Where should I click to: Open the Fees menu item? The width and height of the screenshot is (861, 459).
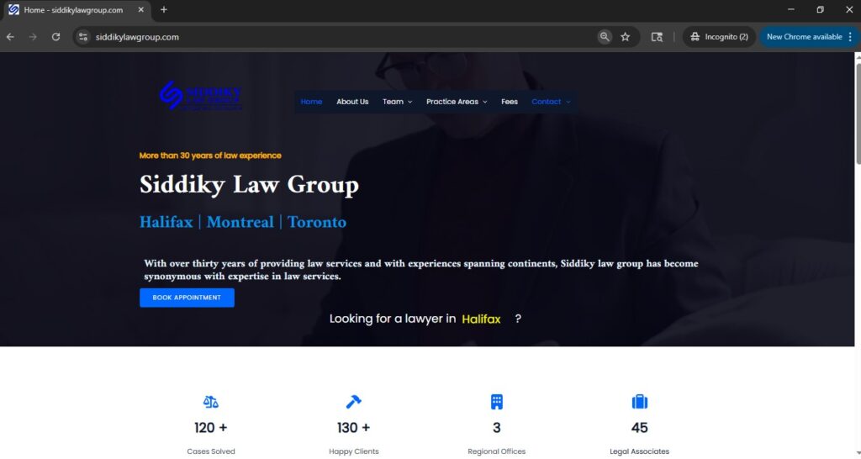point(509,102)
